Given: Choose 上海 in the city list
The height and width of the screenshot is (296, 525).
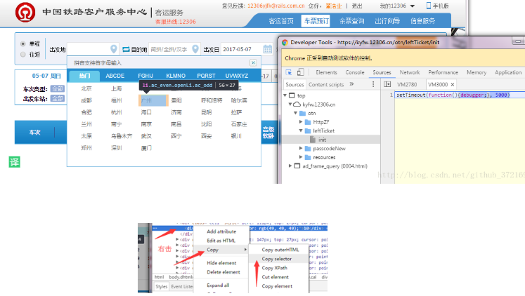Looking at the screenshot, I should tap(116, 88).
